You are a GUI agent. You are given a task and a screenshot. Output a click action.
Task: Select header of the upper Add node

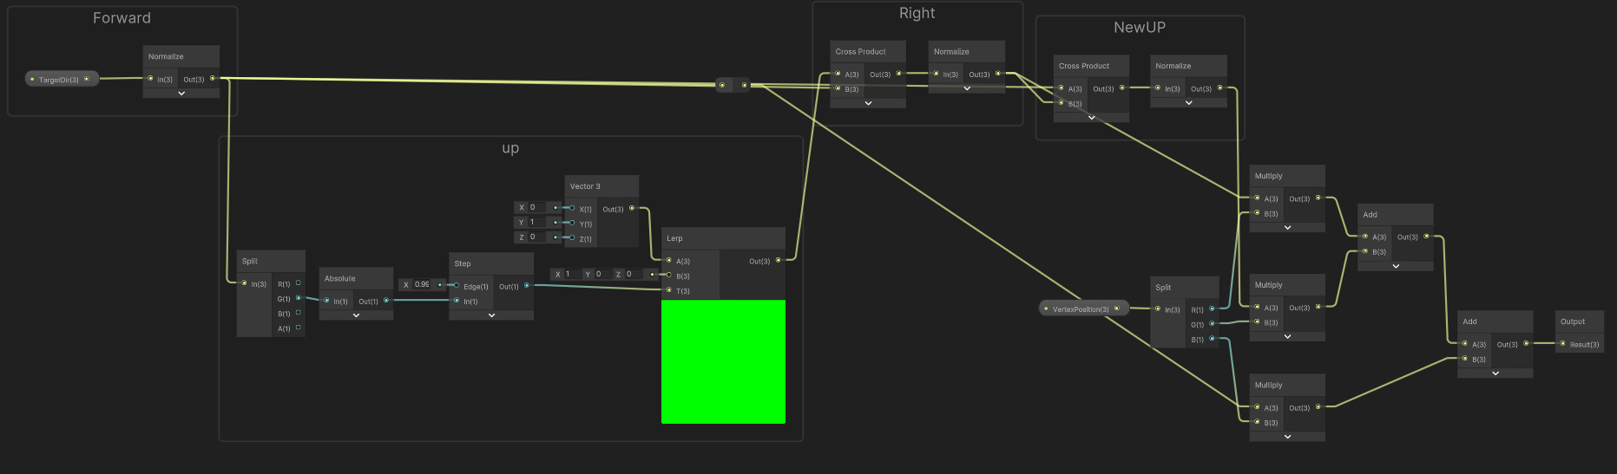click(1395, 214)
